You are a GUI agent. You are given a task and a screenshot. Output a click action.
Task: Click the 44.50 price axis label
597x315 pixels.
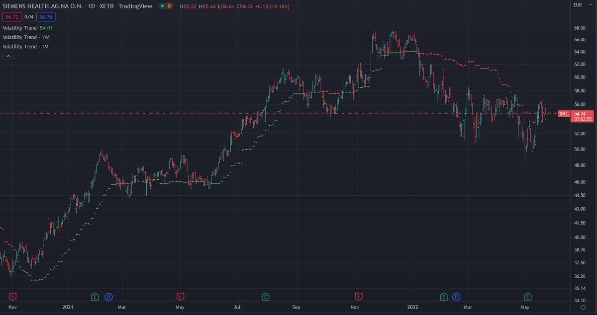[580, 196]
